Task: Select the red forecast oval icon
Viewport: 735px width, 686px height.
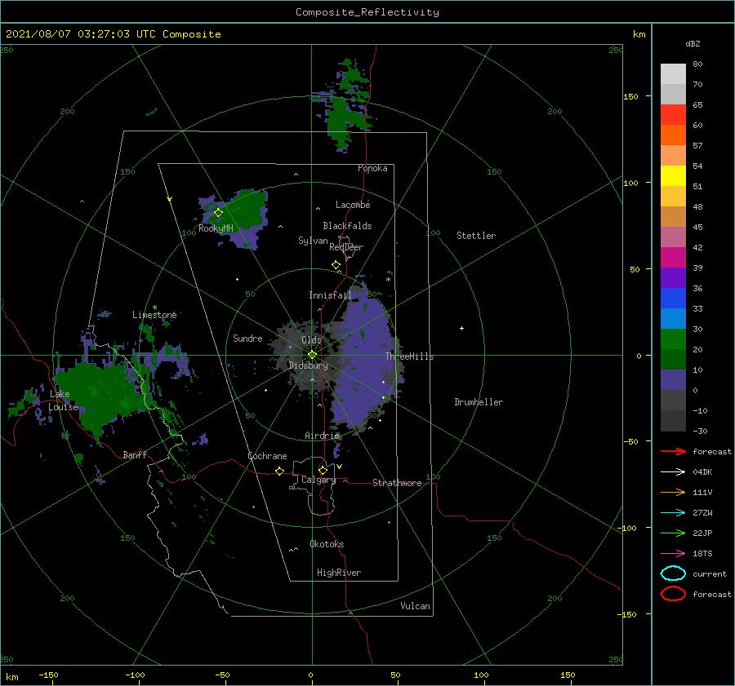Action: (x=673, y=594)
